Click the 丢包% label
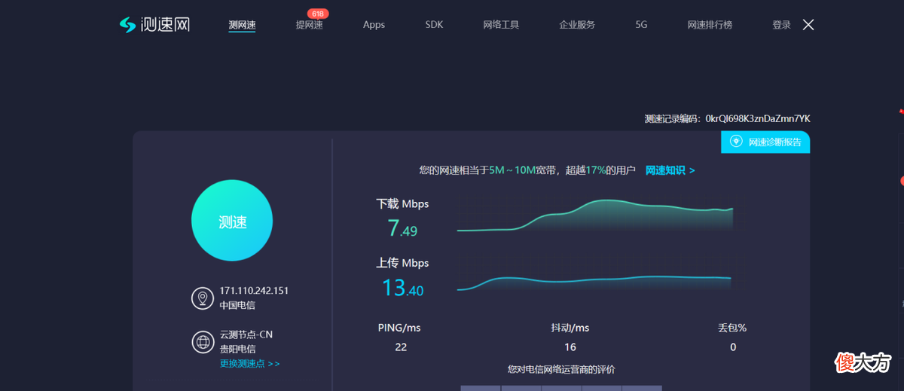Image resolution: width=904 pixels, height=391 pixels. [732, 328]
